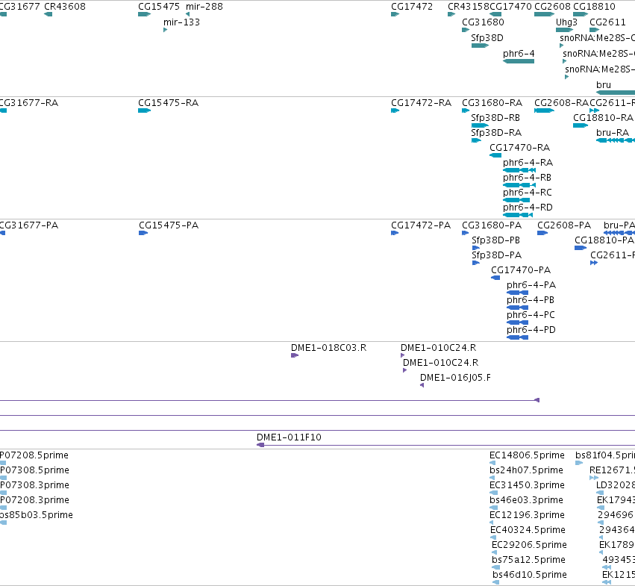Screen dimensions: 635x586
Task: Click the CG31680-PA protein label
Action: 492,225
